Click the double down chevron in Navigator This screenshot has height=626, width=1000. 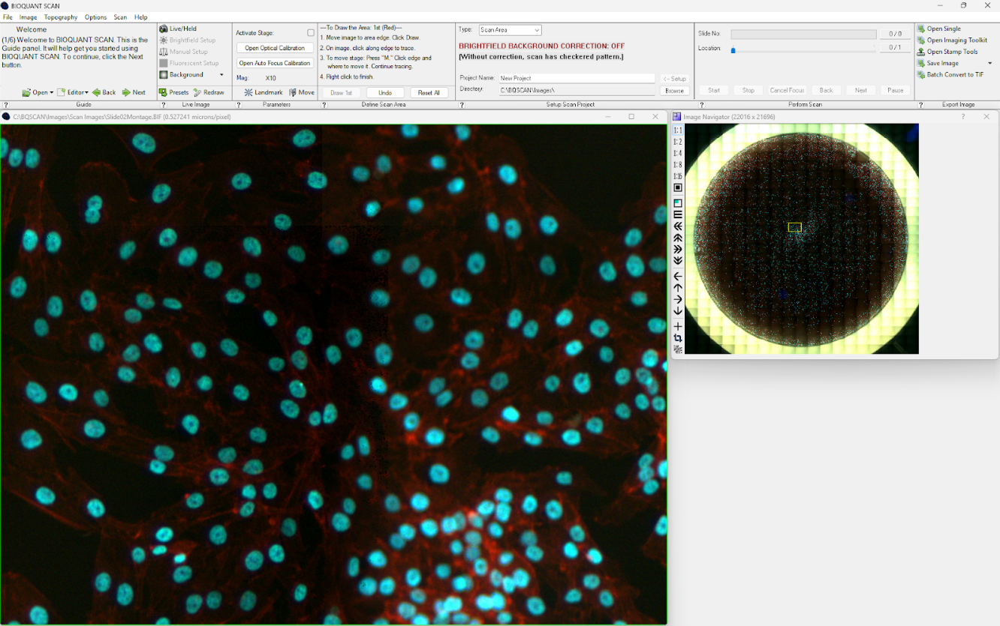click(x=677, y=261)
